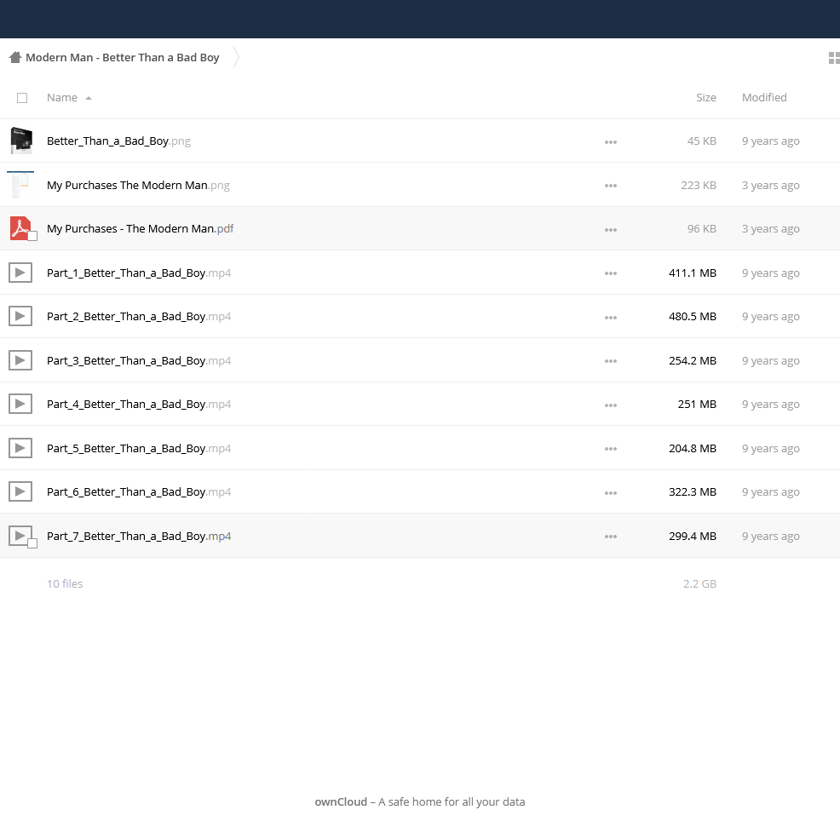
Task: Click the '322.3 MB' size cell
Action: (693, 492)
